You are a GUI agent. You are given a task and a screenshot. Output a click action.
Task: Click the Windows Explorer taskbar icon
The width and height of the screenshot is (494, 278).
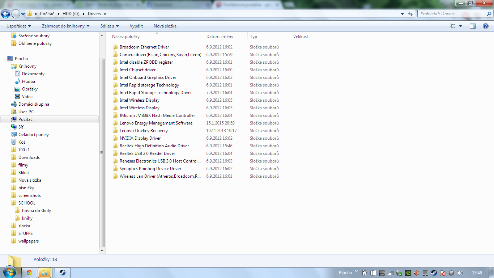point(45,273)
